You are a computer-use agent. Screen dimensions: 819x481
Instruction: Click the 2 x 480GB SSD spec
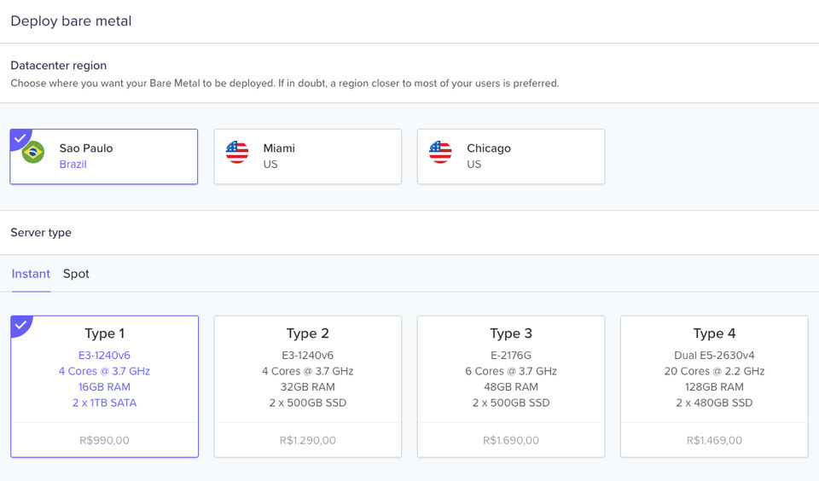point(714,403)
